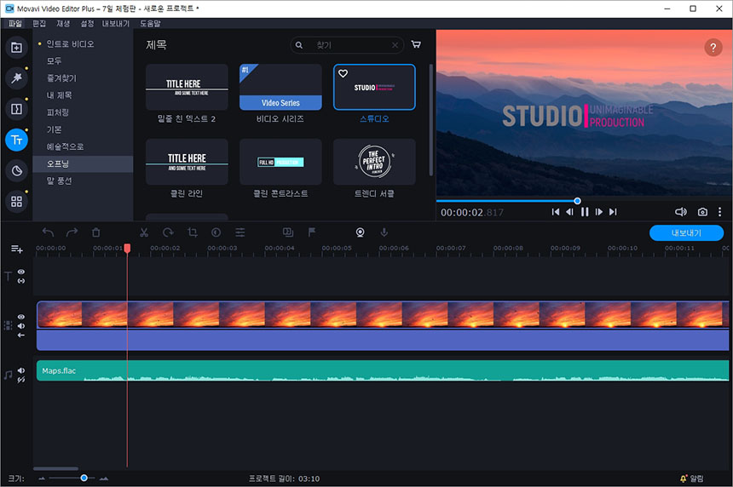Select the Titles tab icon
Viewport: 733px width, 487px height.
point(16,140)
